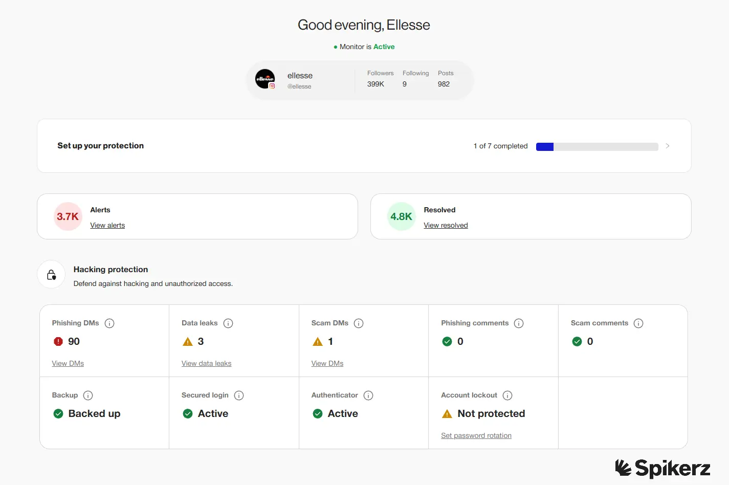Click the Followers count 399K

pos(375,84)
